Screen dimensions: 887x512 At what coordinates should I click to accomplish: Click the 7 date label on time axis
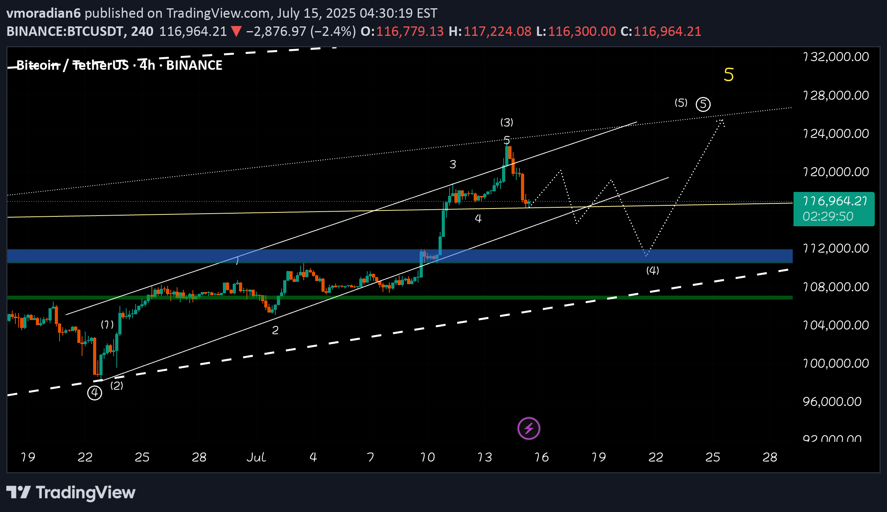(x=370, y=457)
